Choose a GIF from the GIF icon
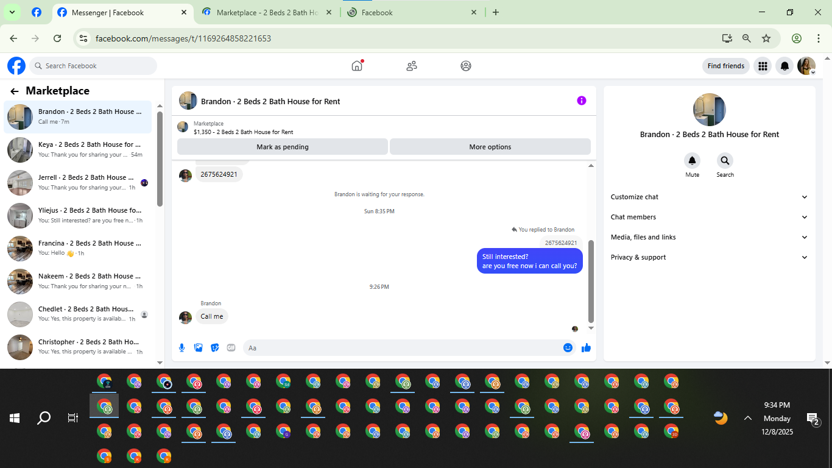 tap(231, 347)
